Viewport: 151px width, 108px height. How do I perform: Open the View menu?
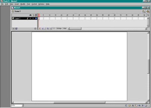(11, 4)
